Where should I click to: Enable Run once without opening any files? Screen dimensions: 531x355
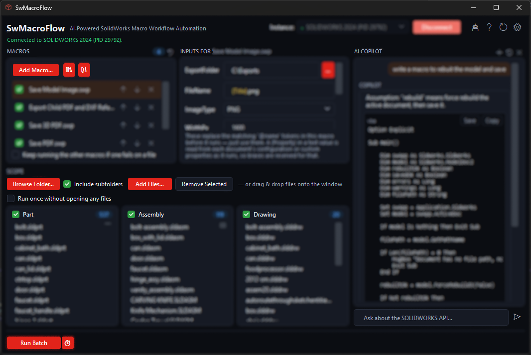[x=11, y=199]
